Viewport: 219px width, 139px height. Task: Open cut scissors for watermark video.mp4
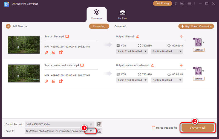click(53, 81)
